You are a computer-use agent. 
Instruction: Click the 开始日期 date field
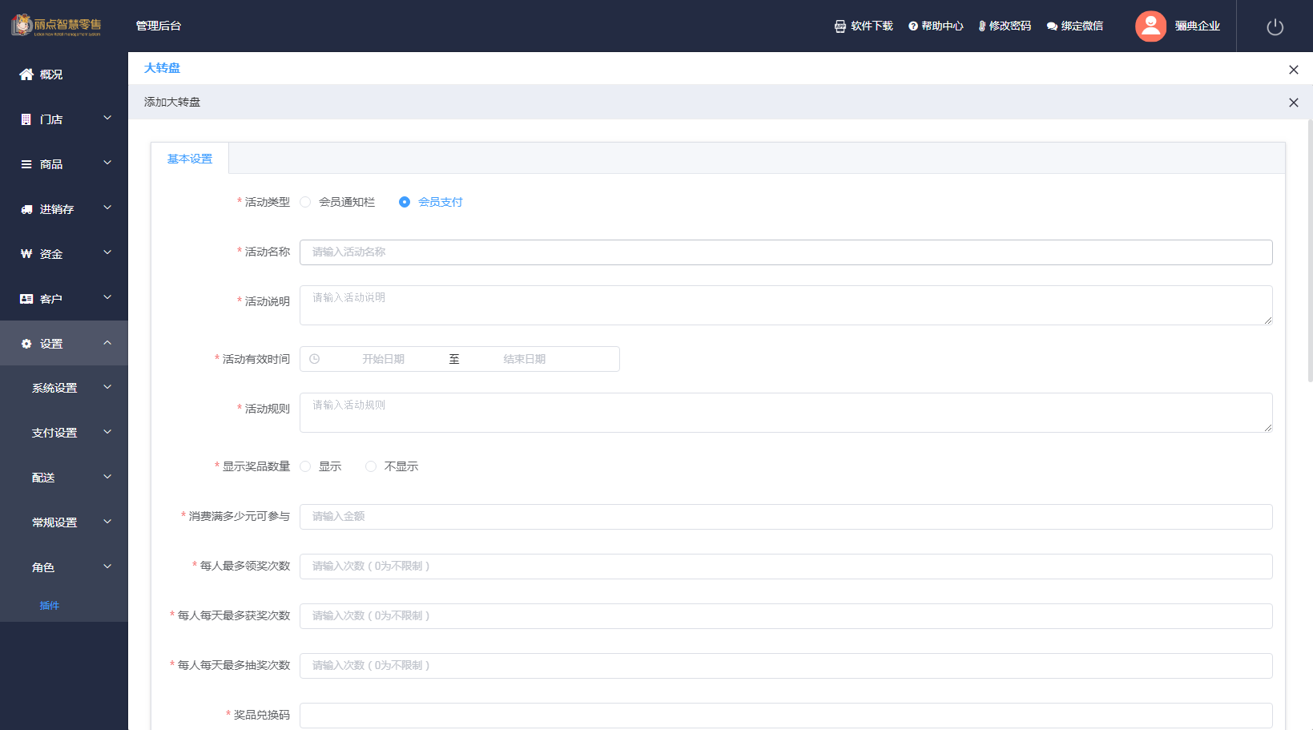pyautogui.click(x=383, y=359)
